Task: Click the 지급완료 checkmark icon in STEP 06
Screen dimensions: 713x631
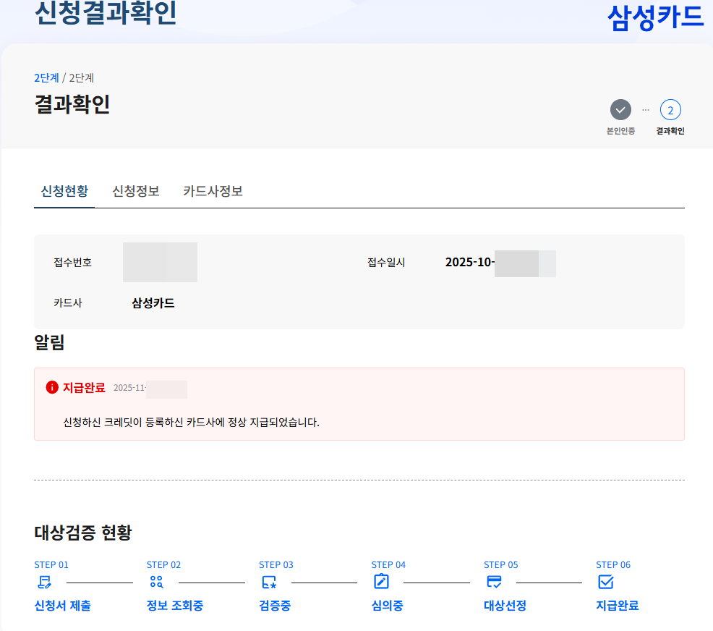Action: (607, 581)
